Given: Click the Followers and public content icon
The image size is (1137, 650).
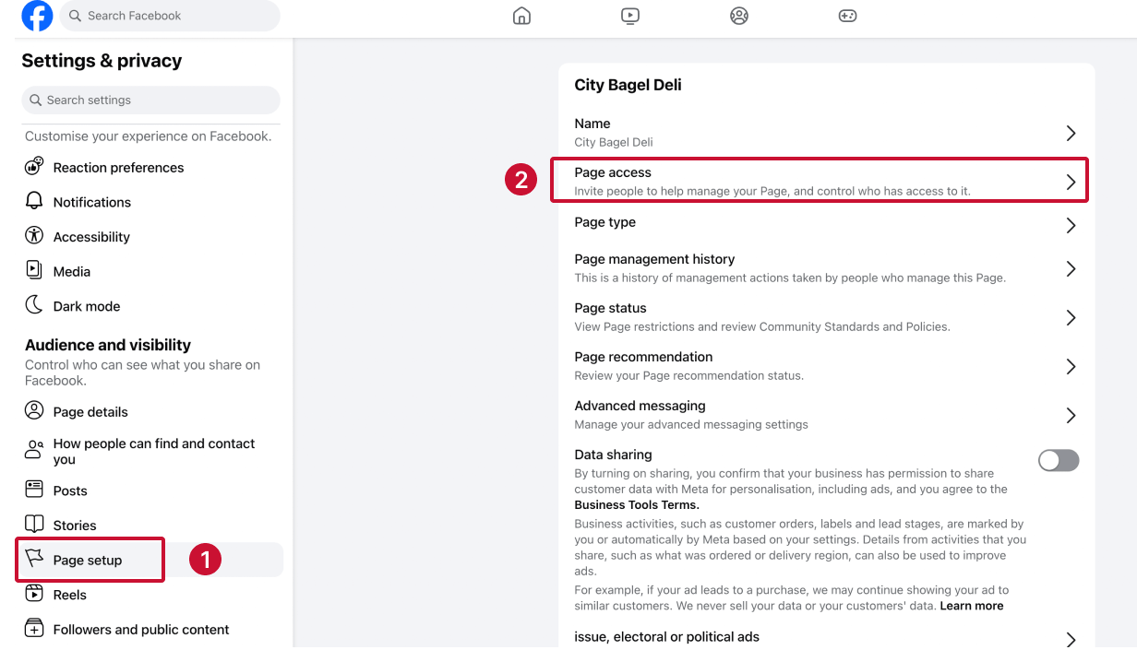Looking at the screenshot, I should [x=34, y=629].
